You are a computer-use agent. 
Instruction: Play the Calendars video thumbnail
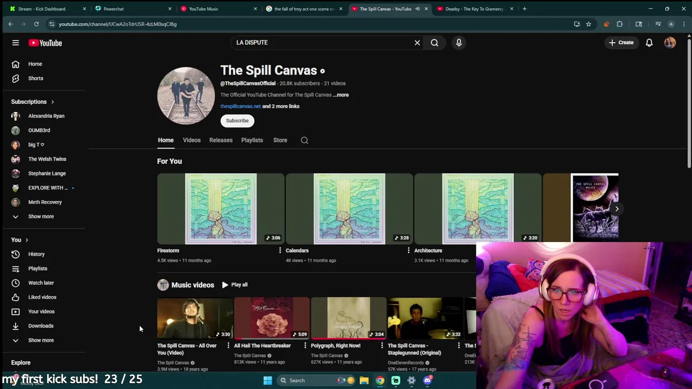click(x=349, y=209)
